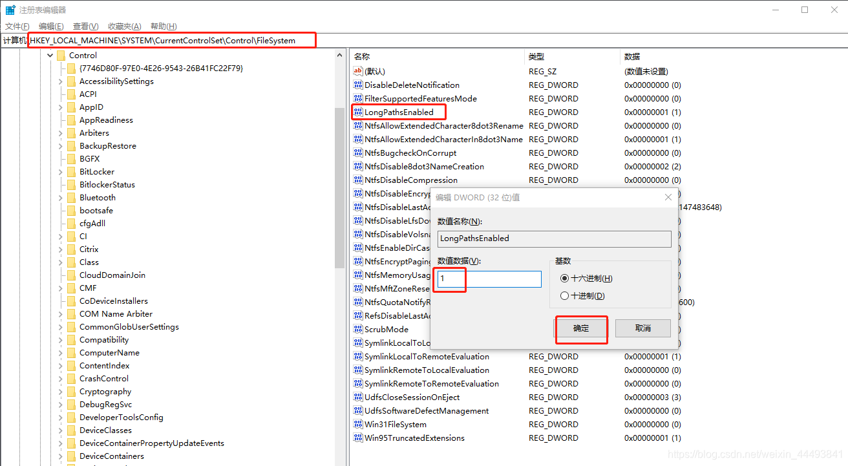Select the 十六进制 (hexadecimal) radio button
This screenshot has width=848, height=466.
pyautogui.click(x=565, y=279)
